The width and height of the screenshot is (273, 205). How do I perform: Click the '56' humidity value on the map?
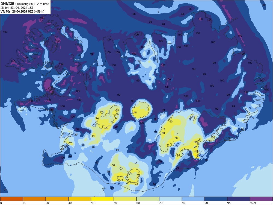117,110
